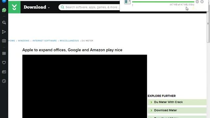Click the black video player area
Viewport: 210px width, 118px height.
click(x=85, y=86)
